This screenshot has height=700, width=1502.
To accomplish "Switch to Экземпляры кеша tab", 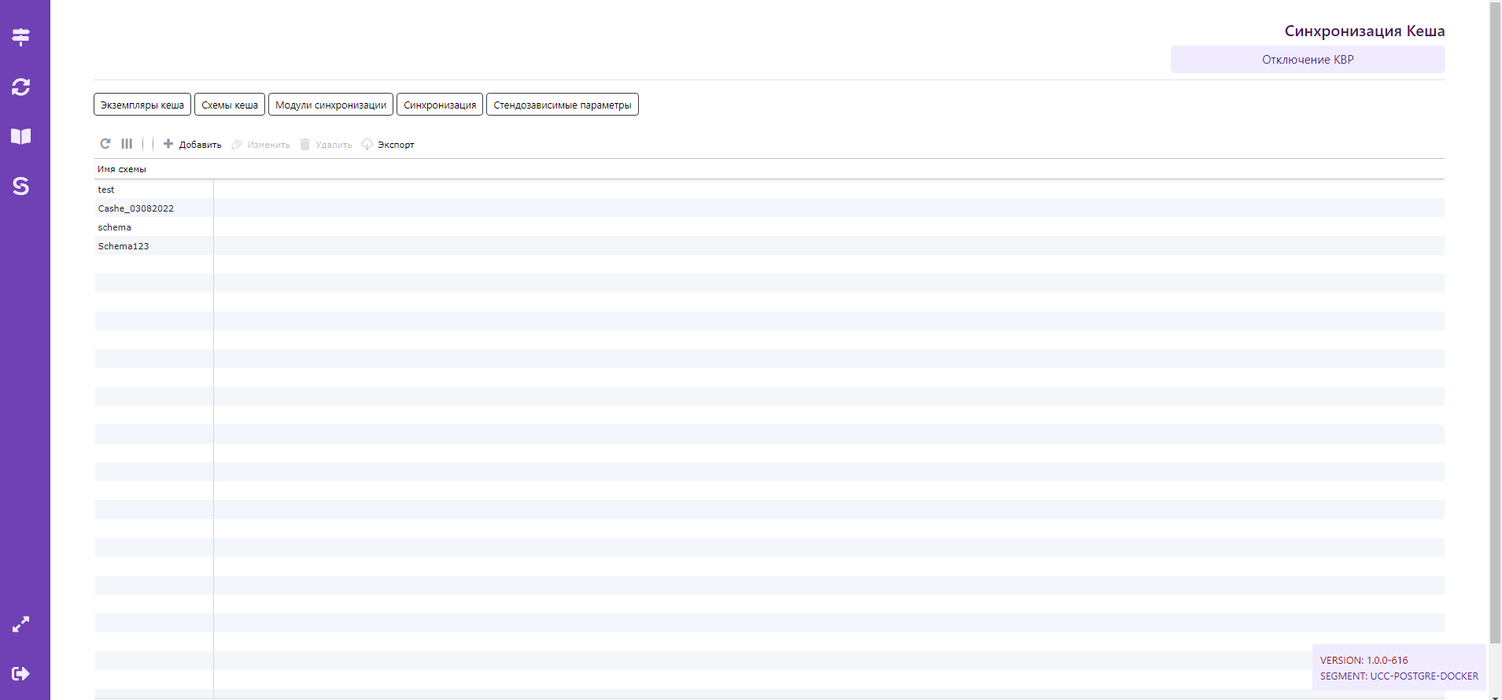I will (x=142, y=105).
